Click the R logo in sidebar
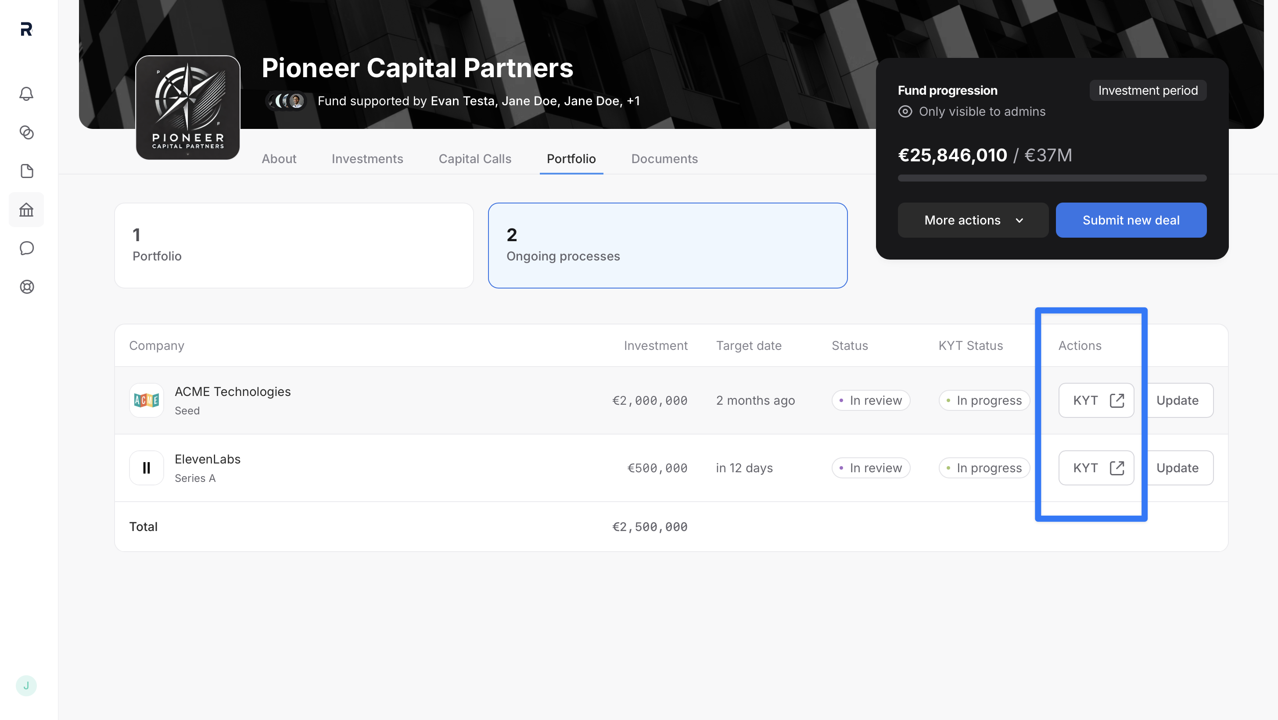The width and height of the screenshot is (1278, 720). 26,29
